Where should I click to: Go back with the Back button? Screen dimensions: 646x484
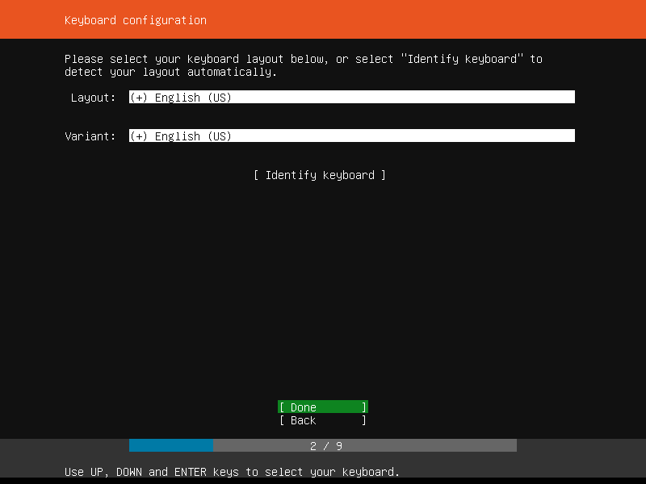tap(323, 420)
